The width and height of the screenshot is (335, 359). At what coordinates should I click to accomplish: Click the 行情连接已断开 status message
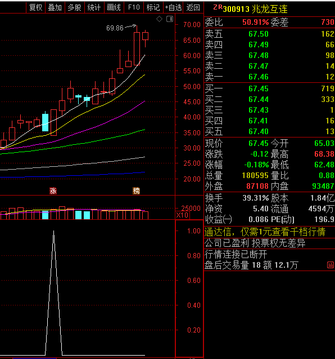click(x=236, y=254)
